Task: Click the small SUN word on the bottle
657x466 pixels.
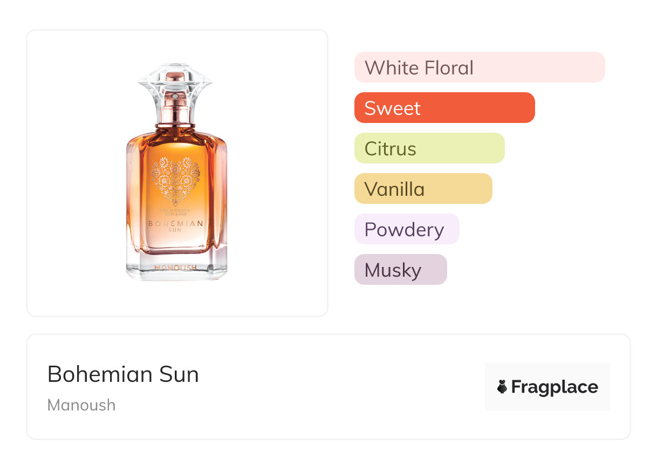Action: pos(176,230)
